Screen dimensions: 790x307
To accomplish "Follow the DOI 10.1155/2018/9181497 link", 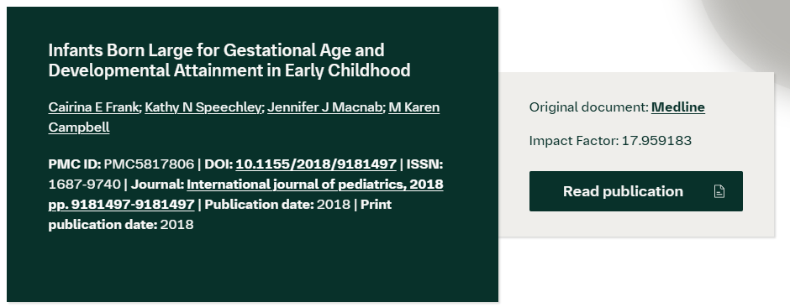I will (316, 164).
